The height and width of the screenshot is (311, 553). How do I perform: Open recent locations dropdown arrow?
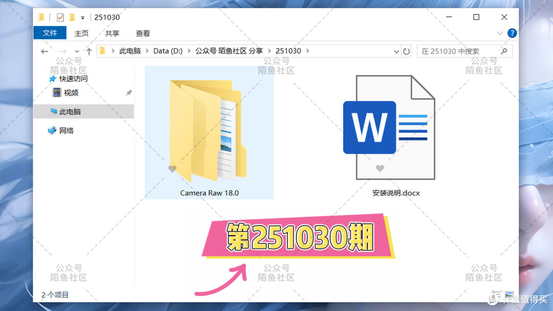[77, 52]
